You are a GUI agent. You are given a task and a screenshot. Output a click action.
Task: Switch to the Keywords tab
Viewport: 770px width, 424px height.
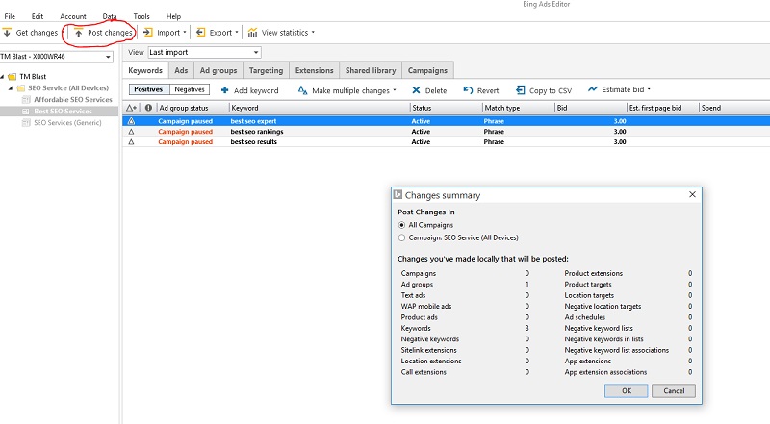145,70
